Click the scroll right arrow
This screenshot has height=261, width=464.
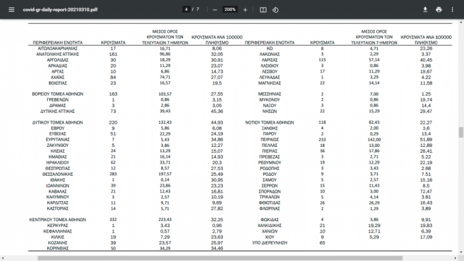456,258
